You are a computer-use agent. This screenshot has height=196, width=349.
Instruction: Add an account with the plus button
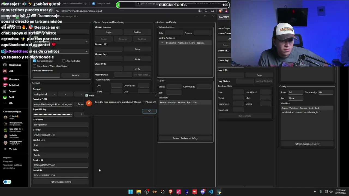65,94
